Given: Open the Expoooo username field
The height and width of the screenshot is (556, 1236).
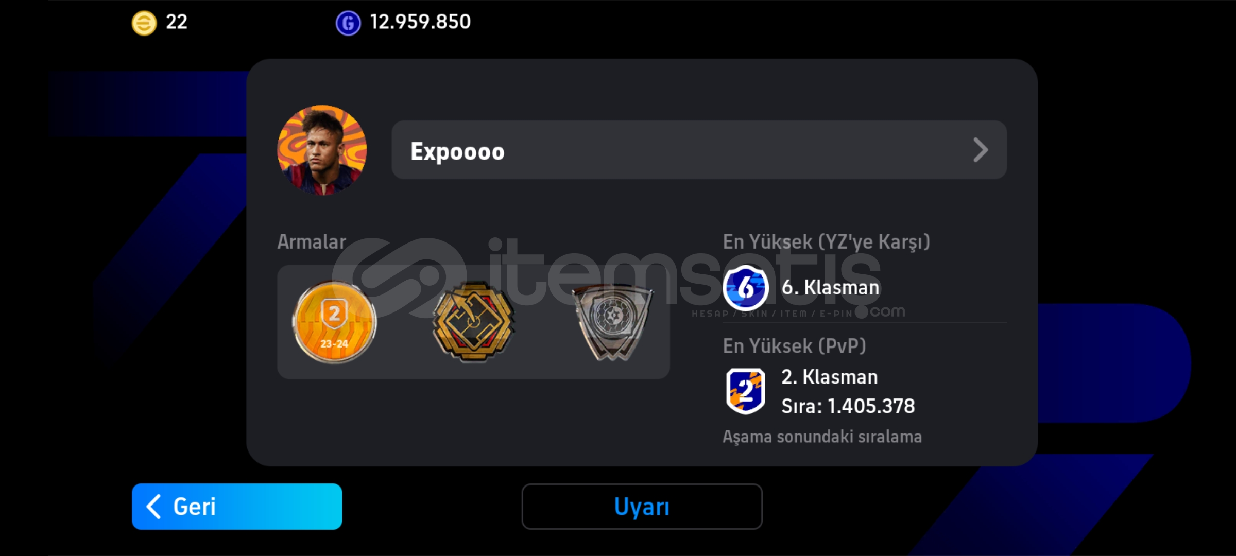Looking at the screenshot, I should pyautogui.click(x=699, y=150).
